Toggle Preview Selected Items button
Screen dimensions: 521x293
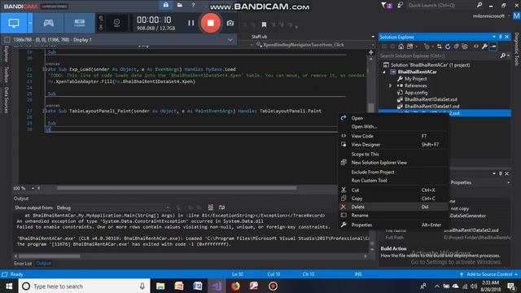[493, 46]
